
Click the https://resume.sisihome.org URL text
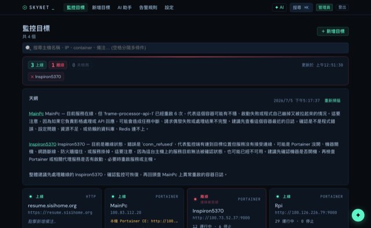(x=60, y=212)
